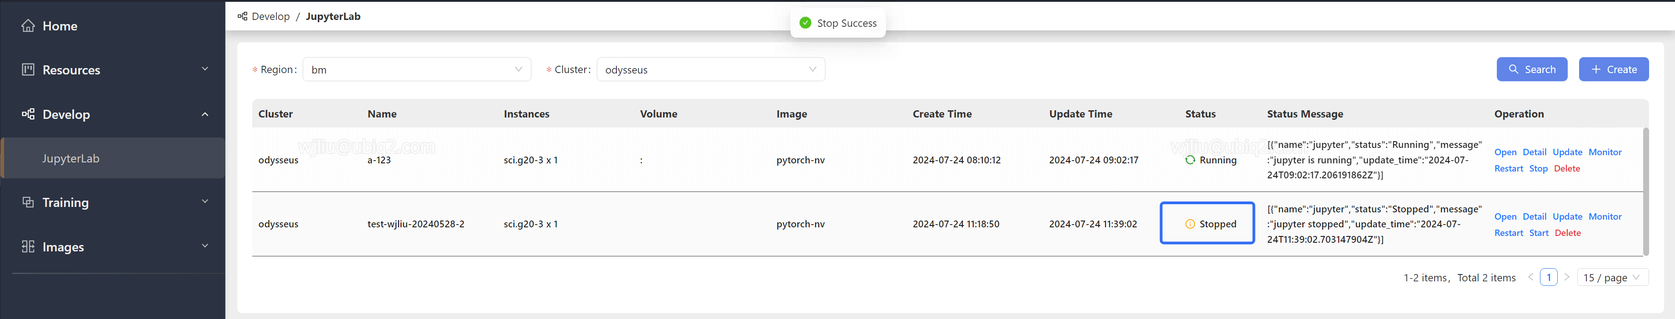
Task: Click the Create button
Action: click(x=1613, y=69)
